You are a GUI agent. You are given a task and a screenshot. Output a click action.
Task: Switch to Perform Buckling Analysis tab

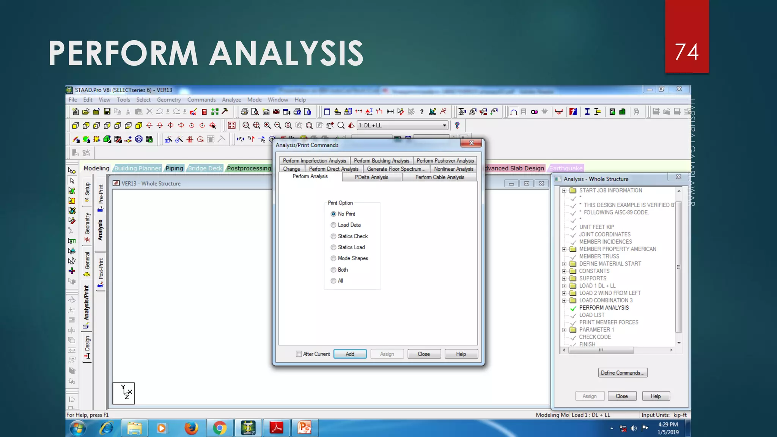(x=382, y=160)
